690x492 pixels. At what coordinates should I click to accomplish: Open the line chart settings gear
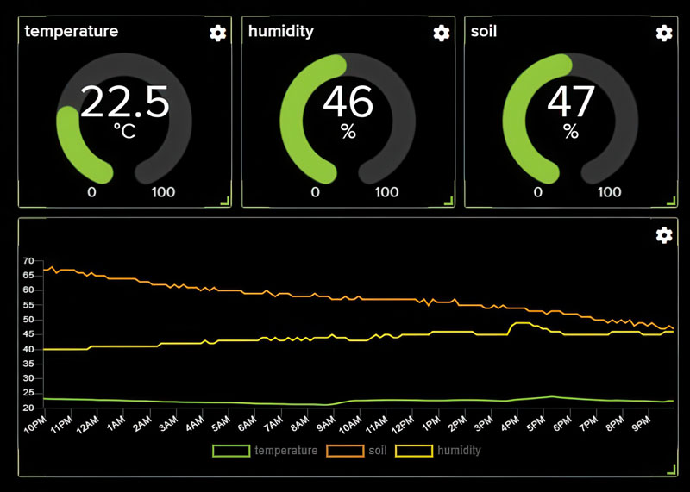tap(664, 235)
